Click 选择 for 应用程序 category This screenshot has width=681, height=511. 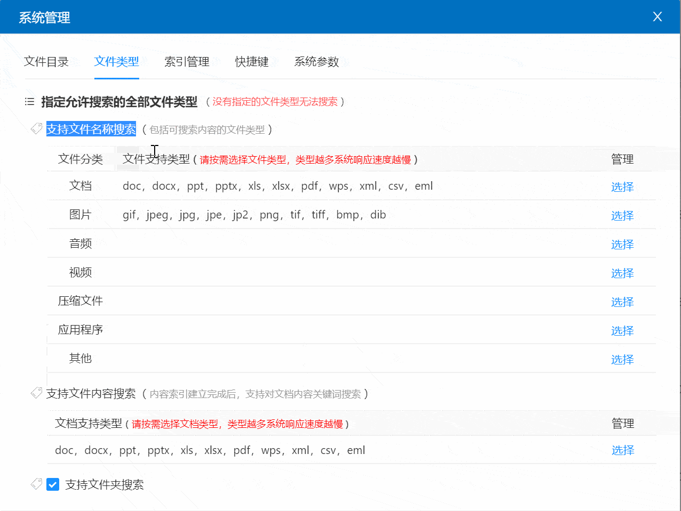(x=622, y=331)
